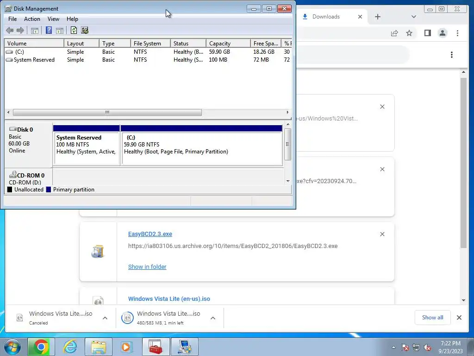Open the Action menu in Disk Management
474x356 pixels.
32,19
